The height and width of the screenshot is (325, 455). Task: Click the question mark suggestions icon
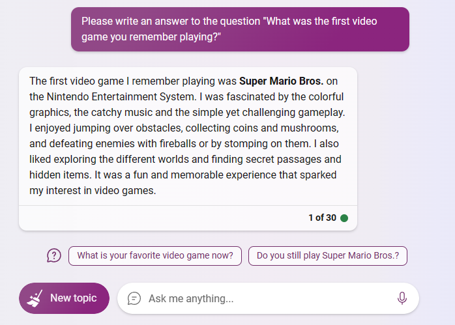coord(53,255)
